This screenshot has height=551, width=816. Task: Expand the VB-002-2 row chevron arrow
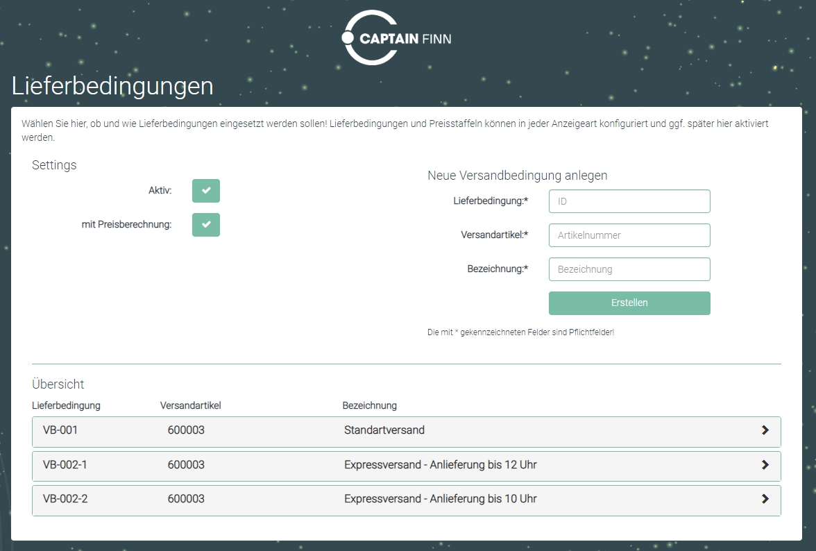click(x=765, y=499)
